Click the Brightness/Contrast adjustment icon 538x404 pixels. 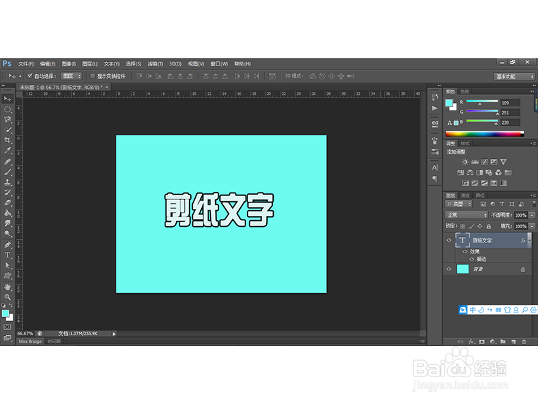(465, 162)
